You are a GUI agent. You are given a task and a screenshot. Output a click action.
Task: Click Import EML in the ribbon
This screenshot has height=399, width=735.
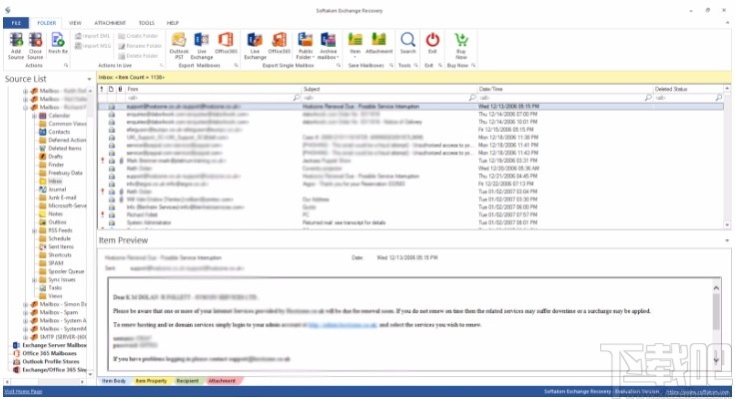[x=92, y=36]
